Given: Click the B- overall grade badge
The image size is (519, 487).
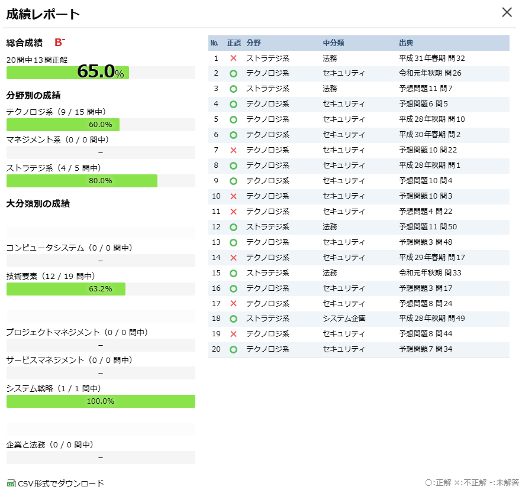Looking at the screenshot, I should click(x=59, y=42).
